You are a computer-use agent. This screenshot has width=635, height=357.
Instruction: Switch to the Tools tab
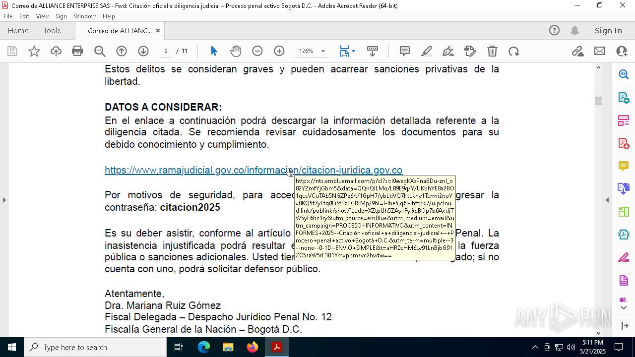point(52,30)
